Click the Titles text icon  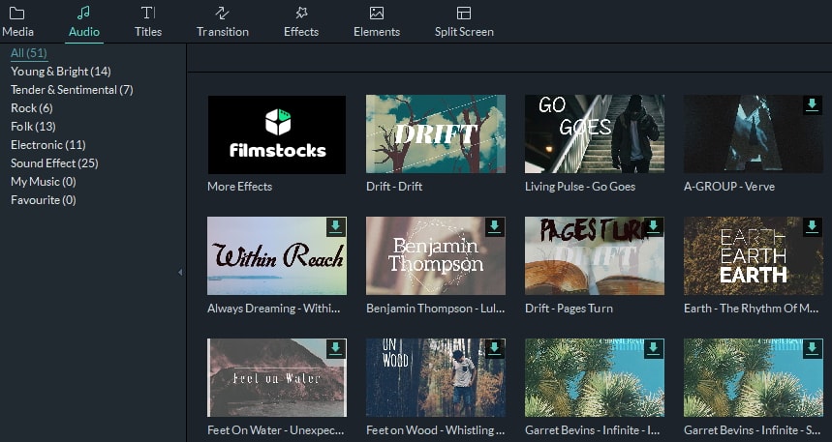pyautogui.click(x=148, y=14)
